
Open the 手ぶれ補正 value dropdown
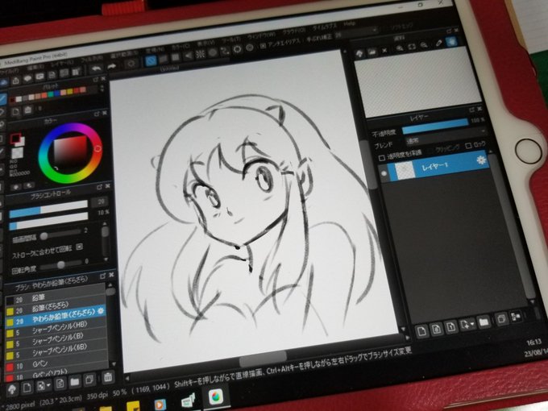click(x=356, y=33)
